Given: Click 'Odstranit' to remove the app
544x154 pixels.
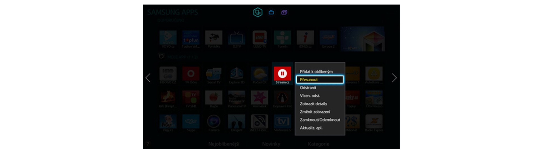Looking at the screenshot, I should point(308,88).
